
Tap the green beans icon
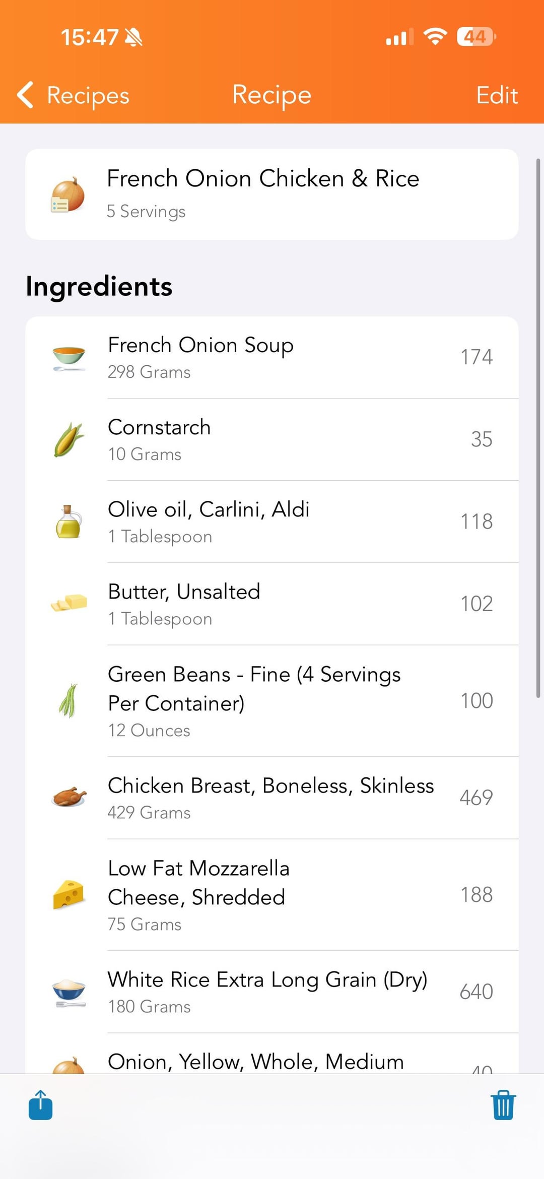(x=69, y=700)
